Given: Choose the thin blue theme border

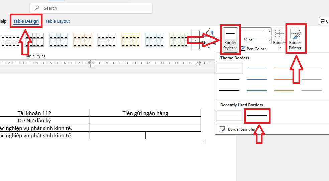Looking at the screenshot, I should tap(257, 68).
